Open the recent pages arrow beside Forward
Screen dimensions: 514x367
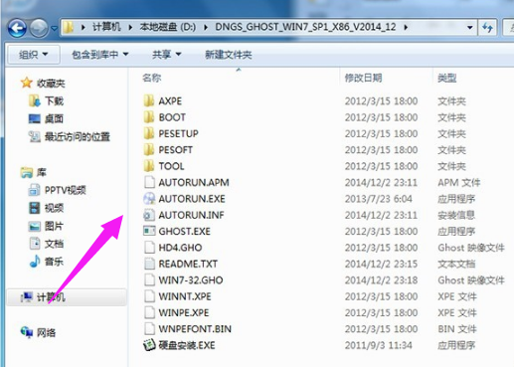(54, 29)
